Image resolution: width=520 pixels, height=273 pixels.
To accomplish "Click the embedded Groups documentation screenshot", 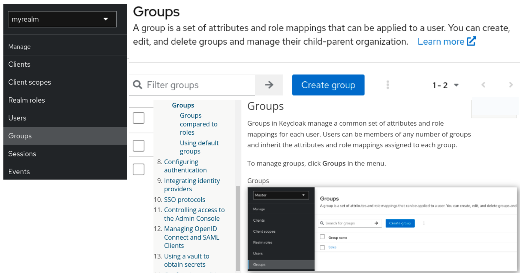I will 382,229.
